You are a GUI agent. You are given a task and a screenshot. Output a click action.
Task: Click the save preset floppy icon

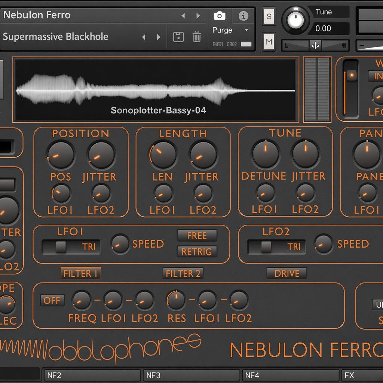click(x=178, y=37)
